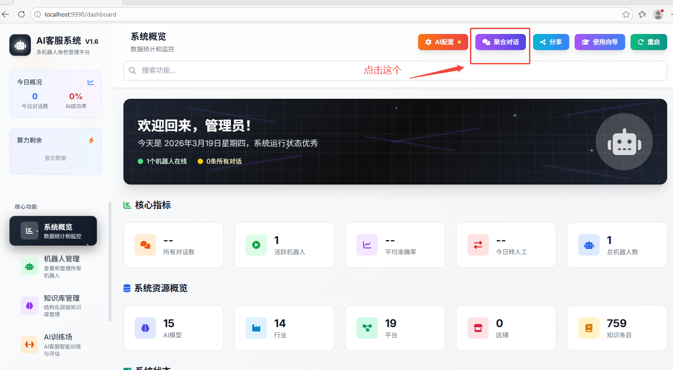
Task: Open the 使用向导 guide button
Action: (x=600, y=42)
